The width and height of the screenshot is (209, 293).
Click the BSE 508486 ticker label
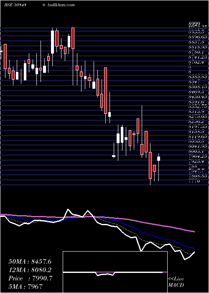[25, 5]
